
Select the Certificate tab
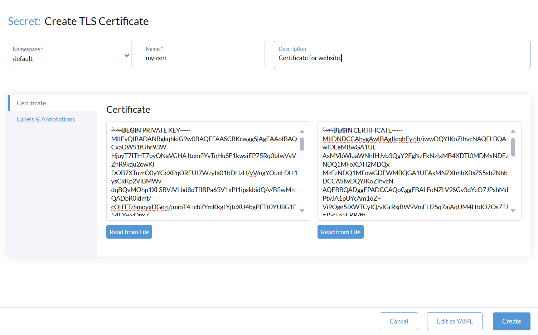coord(31,103)
